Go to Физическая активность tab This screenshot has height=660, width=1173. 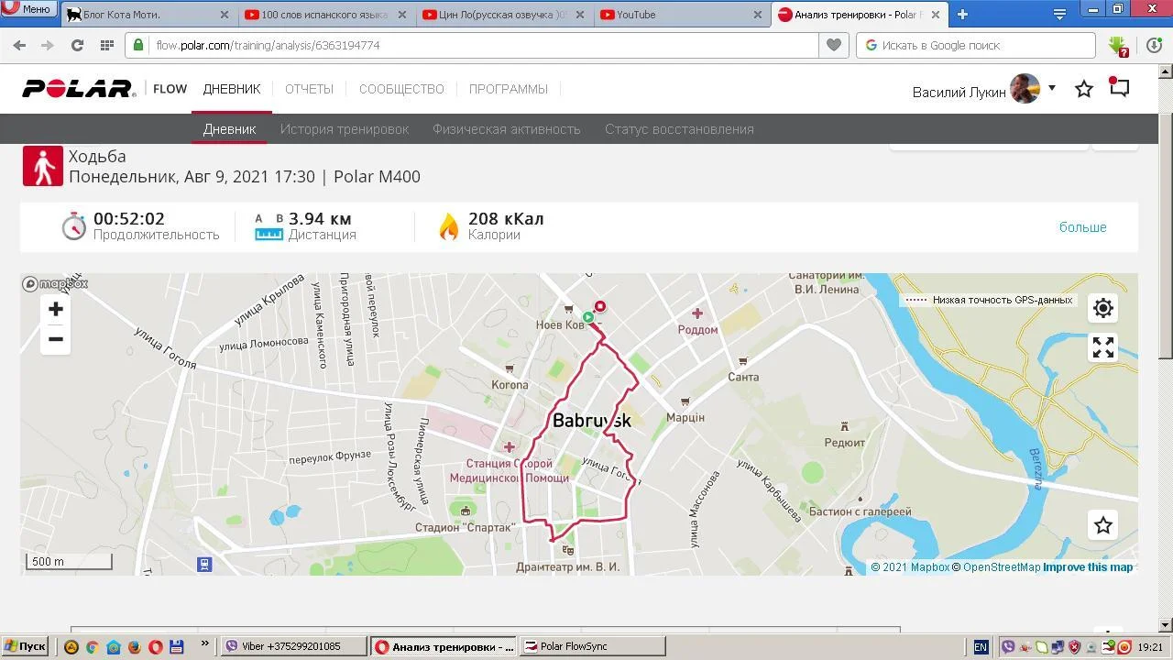tap(506, 129)
